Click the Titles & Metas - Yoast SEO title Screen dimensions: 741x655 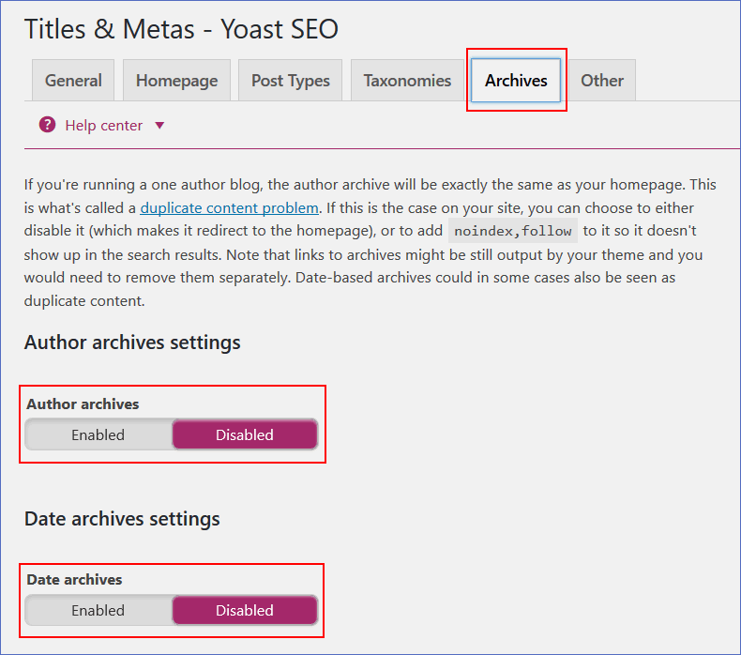pos(181,29)
